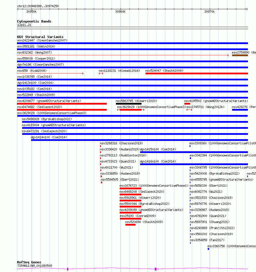Click esv3360756 variant label
This screenshot has height=272, width=256.
tap(232, 246)
